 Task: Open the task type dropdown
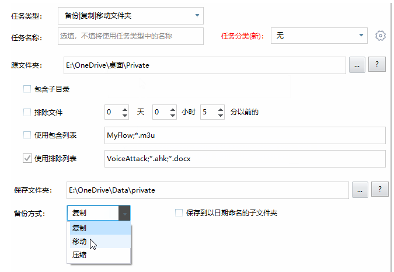click(130, 16)
